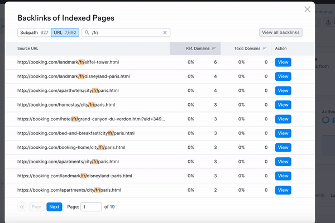The height and width of the screenshot is (223, 335).
Task: Click the Source URL column header
Action: coord(28,49)
